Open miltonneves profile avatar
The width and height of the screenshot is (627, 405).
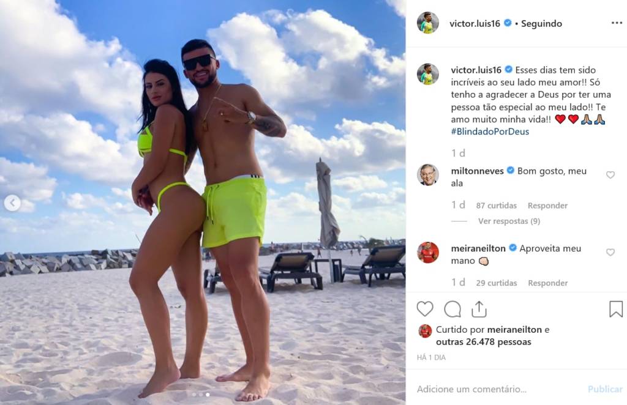(x=428, y=174)
